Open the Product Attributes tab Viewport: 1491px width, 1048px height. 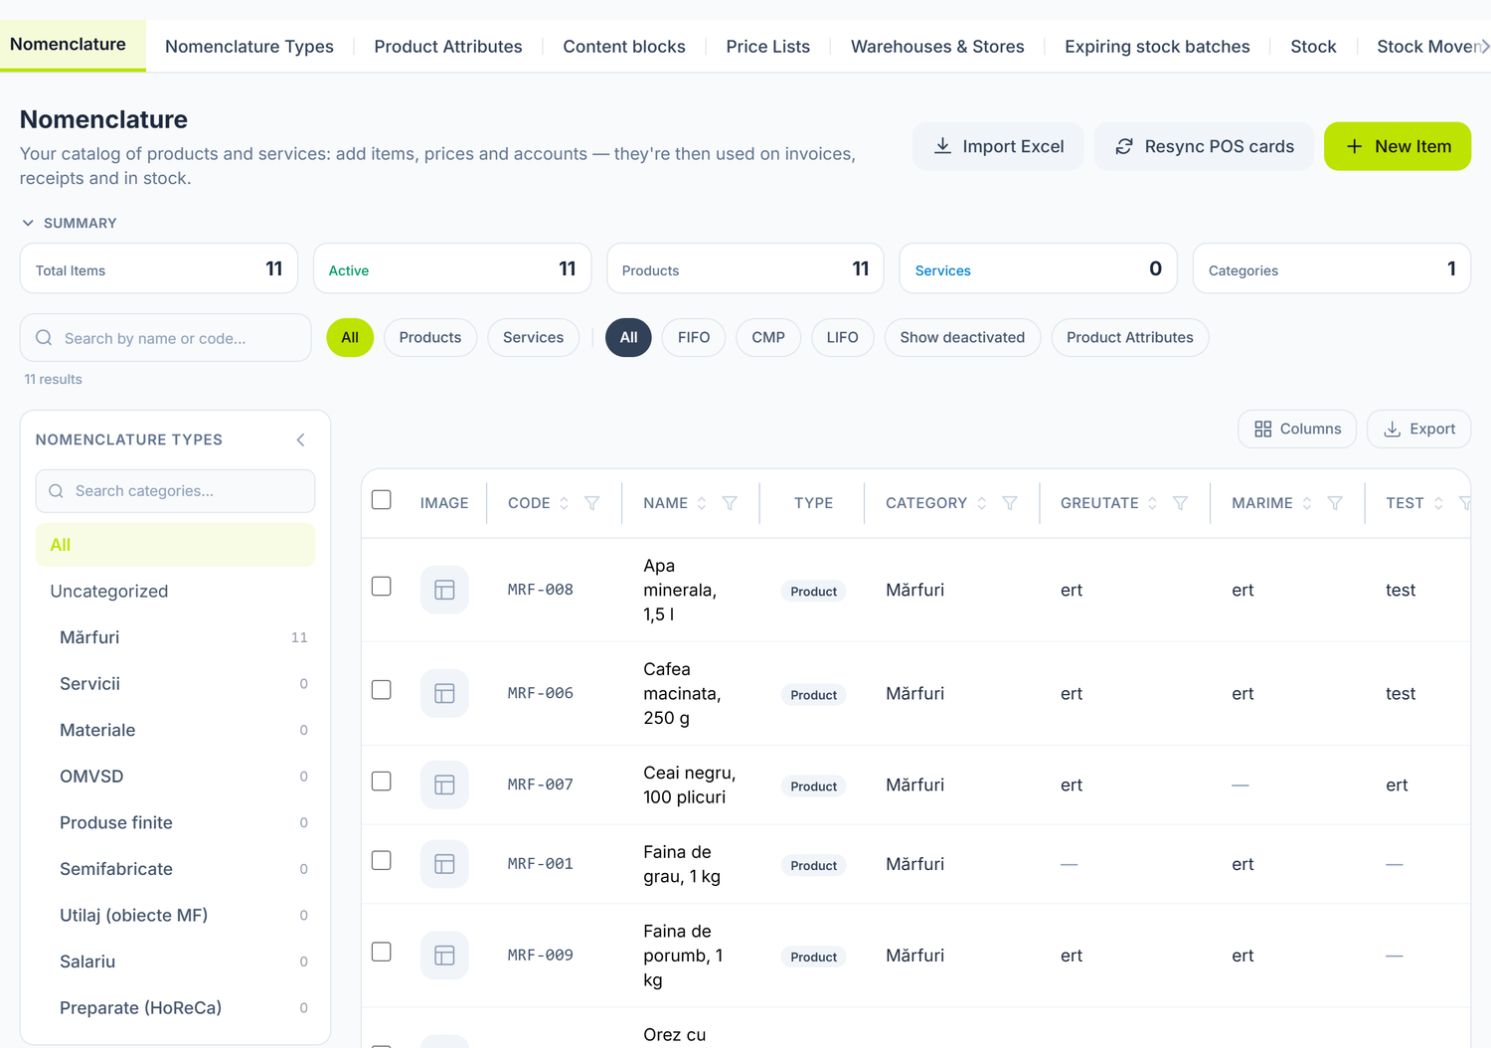(448, 47)
